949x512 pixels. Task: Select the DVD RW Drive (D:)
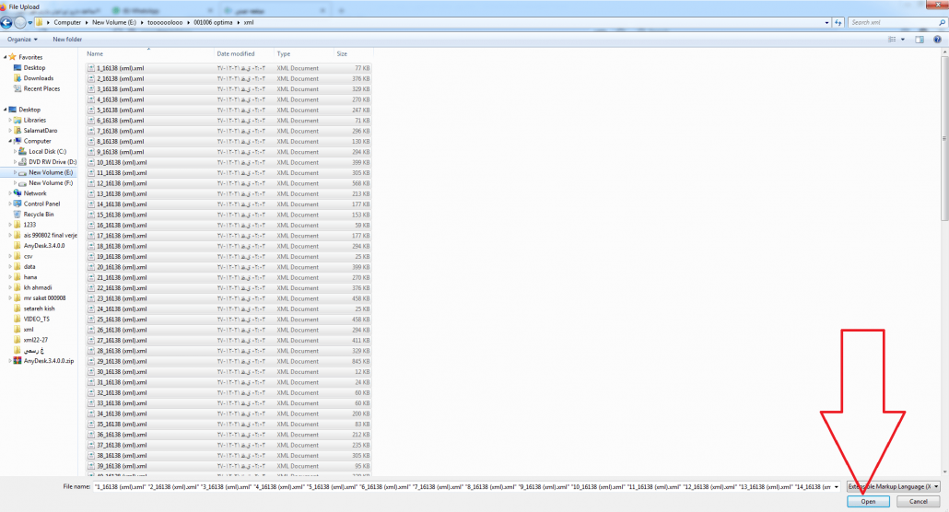coord(53,161)
